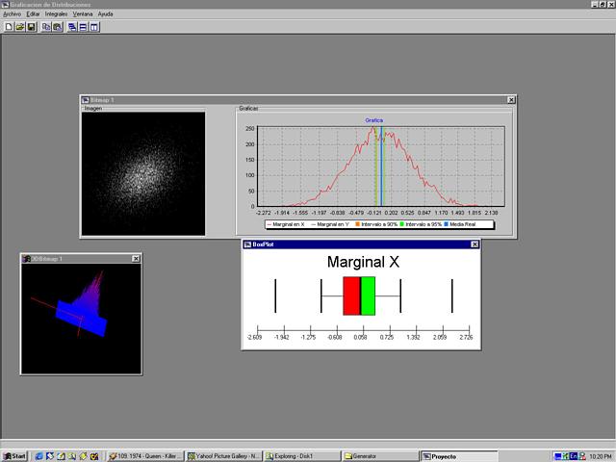Open the Ayuda menu
The width and height of the screenshot is (616, 462).
(x=106, y=14)
